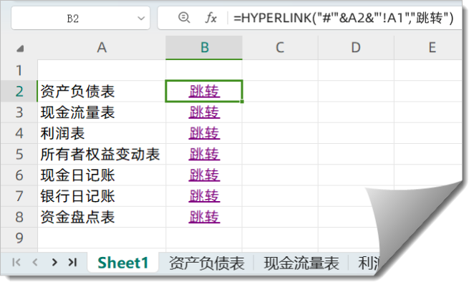Switch to the 资产负债表 sheet tab
Viewport: 474px width, 287px height.
tap(206, 263)
